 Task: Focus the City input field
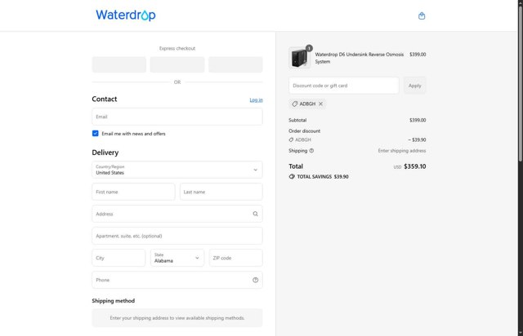pyautogui.click(x=118, y=258)
